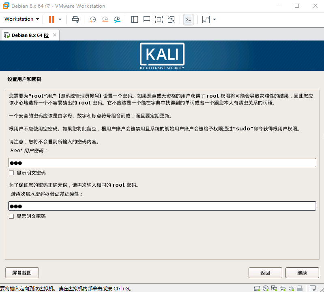Revert the VM to the previous snapshot

click(x=105, y=19)
